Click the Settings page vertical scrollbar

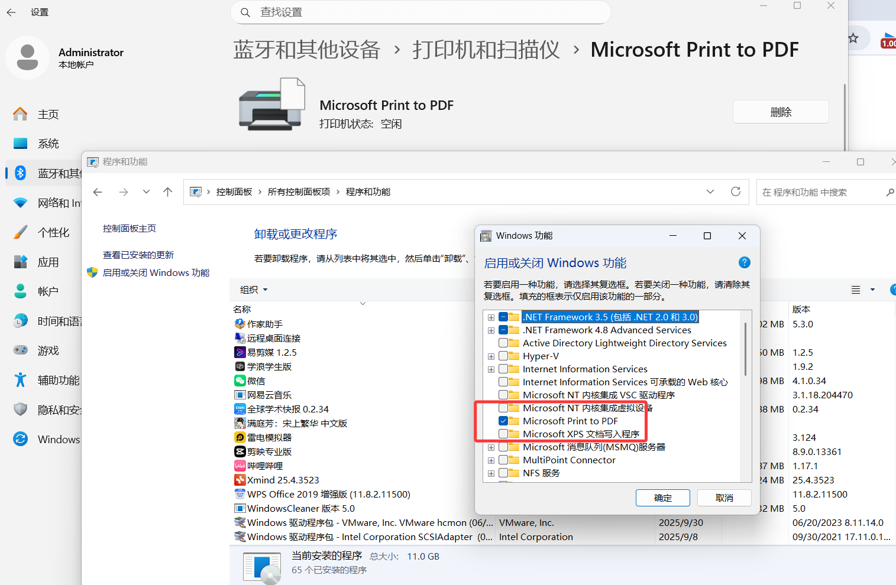(845, 118)
